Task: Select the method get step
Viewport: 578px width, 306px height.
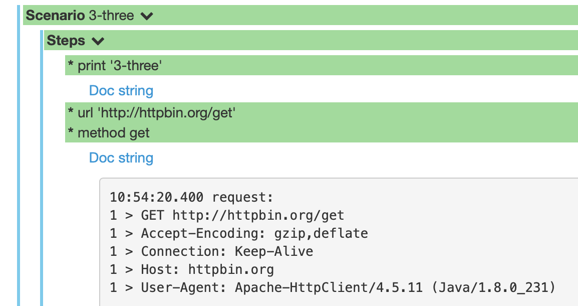Action: tap(108, 132)
